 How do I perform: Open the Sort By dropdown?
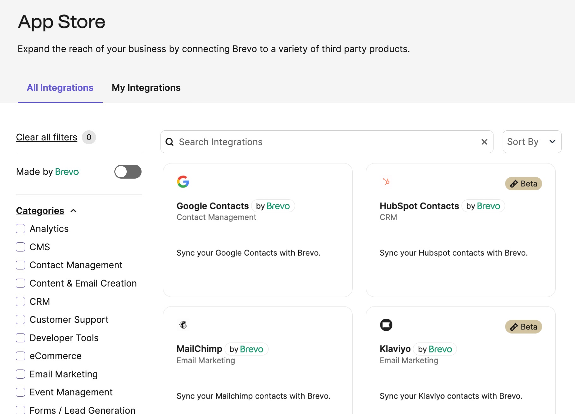pyautogui.click(x=531, y=142)
